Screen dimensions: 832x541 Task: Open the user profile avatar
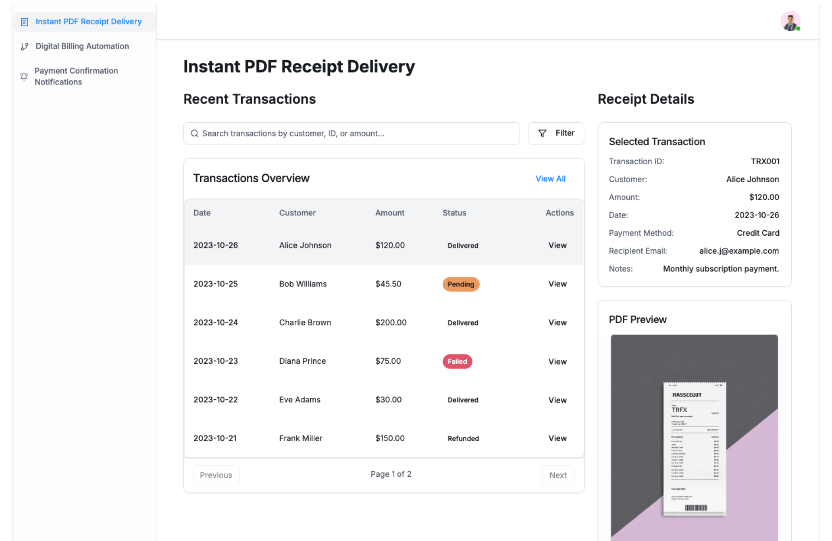click(790, 22)
